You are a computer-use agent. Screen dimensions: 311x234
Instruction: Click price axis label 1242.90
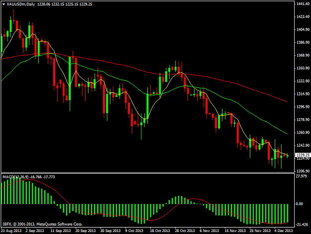coord(303,145)
